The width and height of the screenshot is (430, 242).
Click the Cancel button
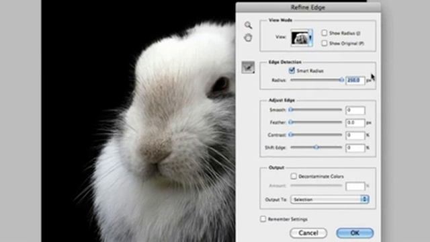[308, 233]
